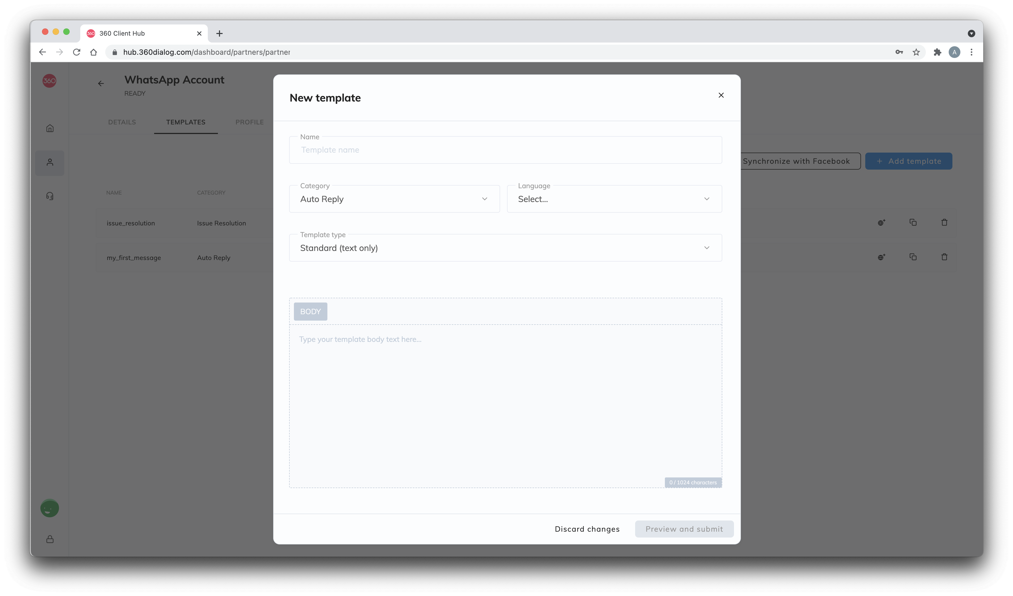This screenshot has width=1013, height=596.
Task: Open the saved passwords key icon
Action: point(899,52)
